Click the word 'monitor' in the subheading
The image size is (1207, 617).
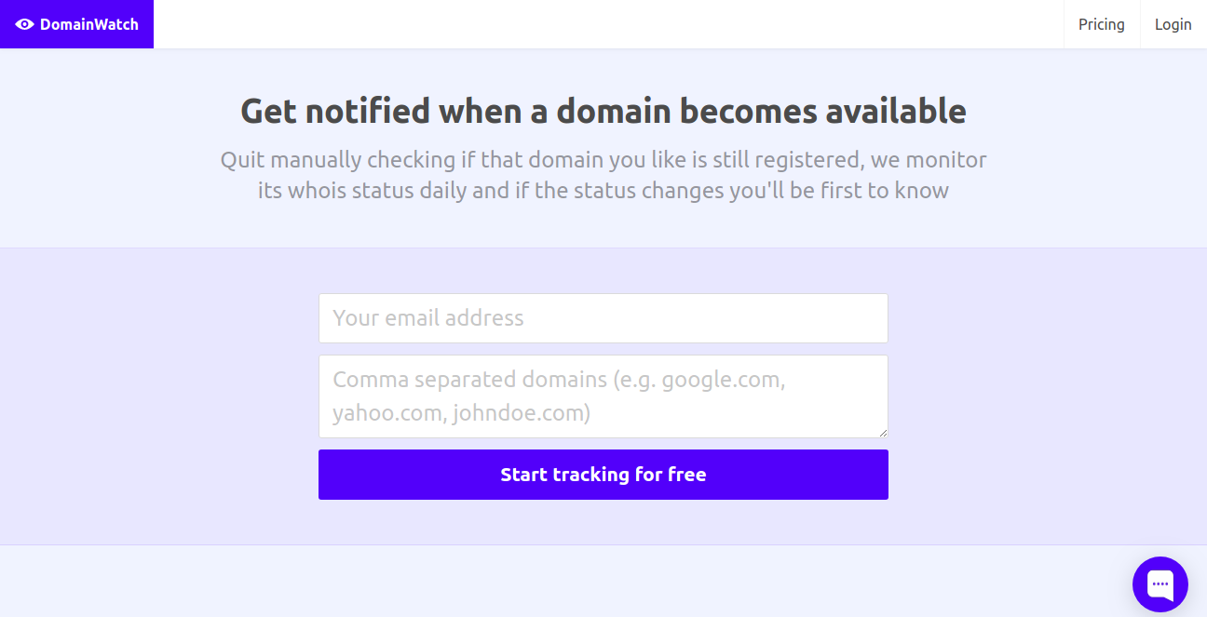click(946, 160)
